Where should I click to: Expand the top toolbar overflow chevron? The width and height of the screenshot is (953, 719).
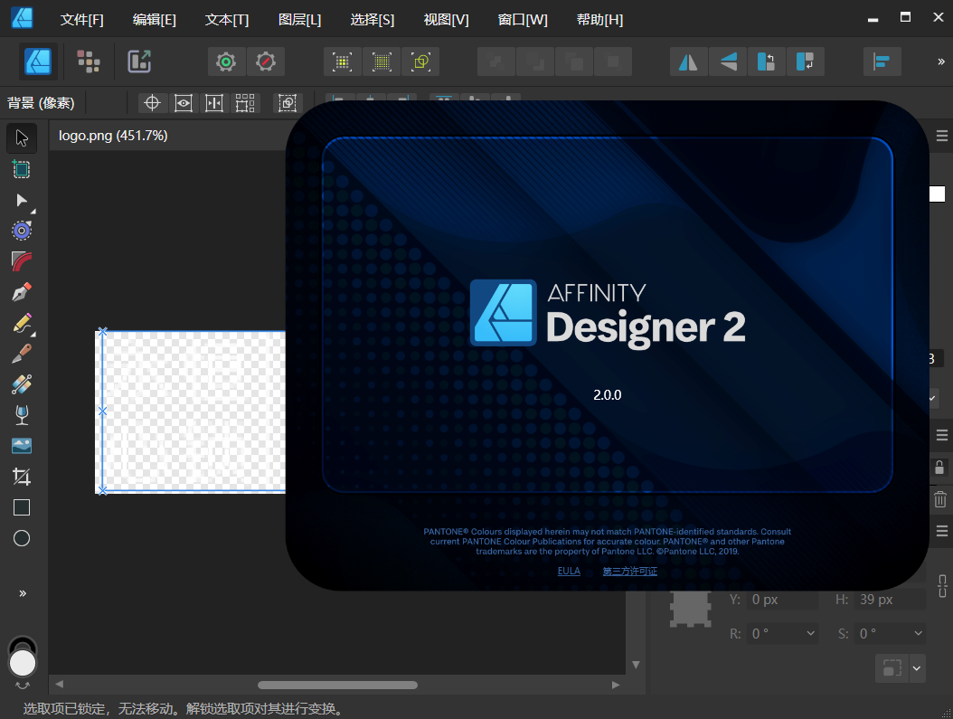tap(941, 61)
